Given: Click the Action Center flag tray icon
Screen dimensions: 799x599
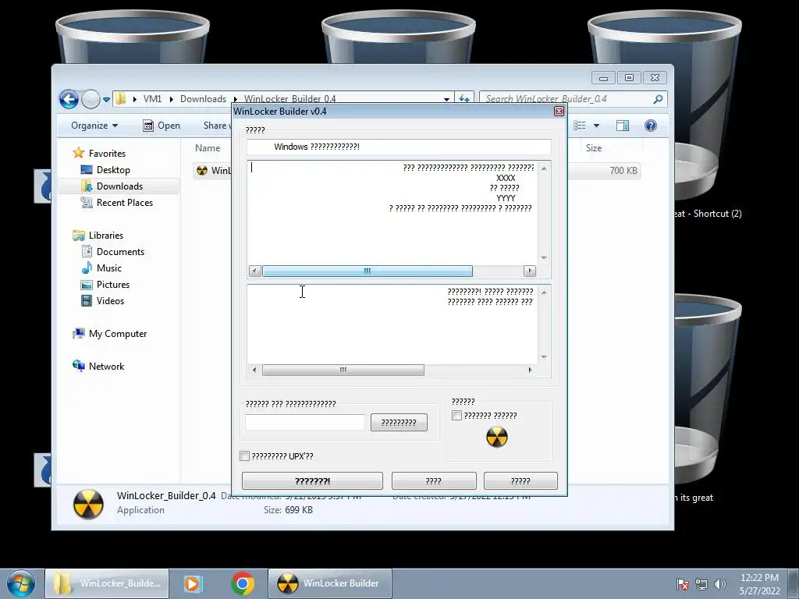Looking at the screenshot, I should coord(682,583).
